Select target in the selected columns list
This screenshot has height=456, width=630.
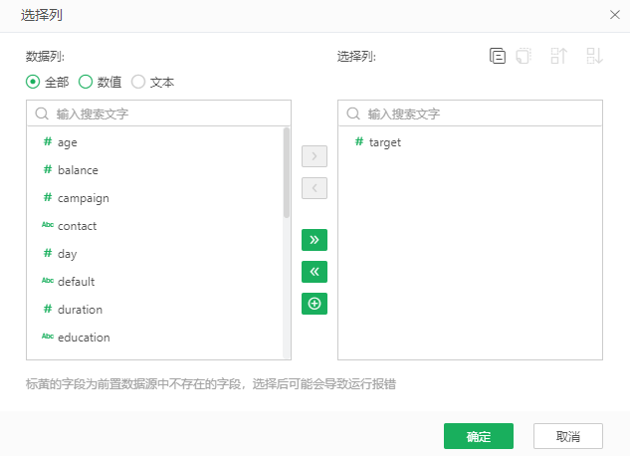tap(384, 142)
